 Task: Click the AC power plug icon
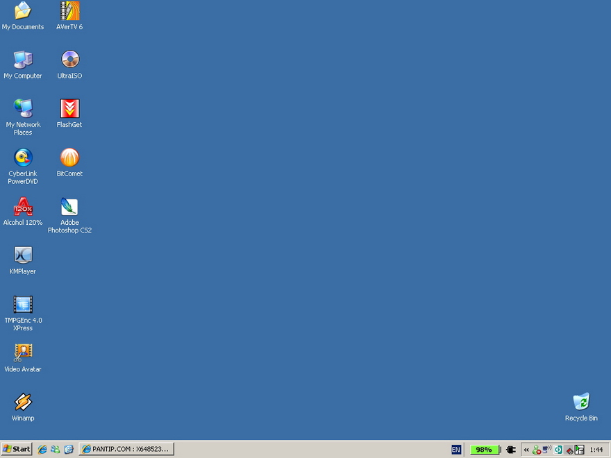[x=511, y=450]
